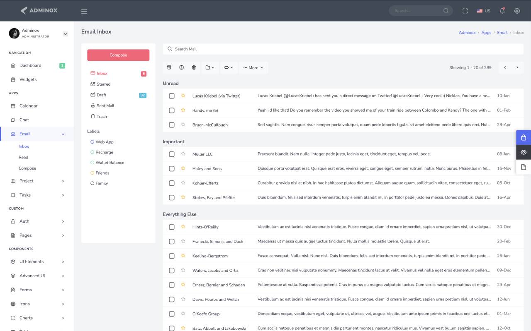The image size is (531, 331).
Task: Open the Adminox user profile dropdown arrow
Action: pyautogui.click(x=65, y=34)
